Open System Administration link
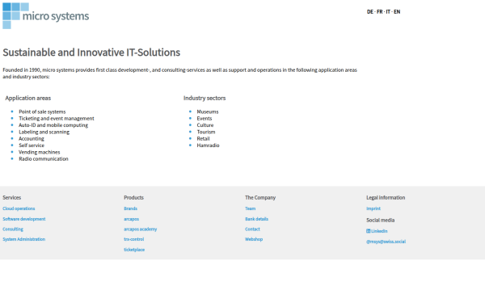Viewport: 485px width, 303px height. click(x=23, y=239)
